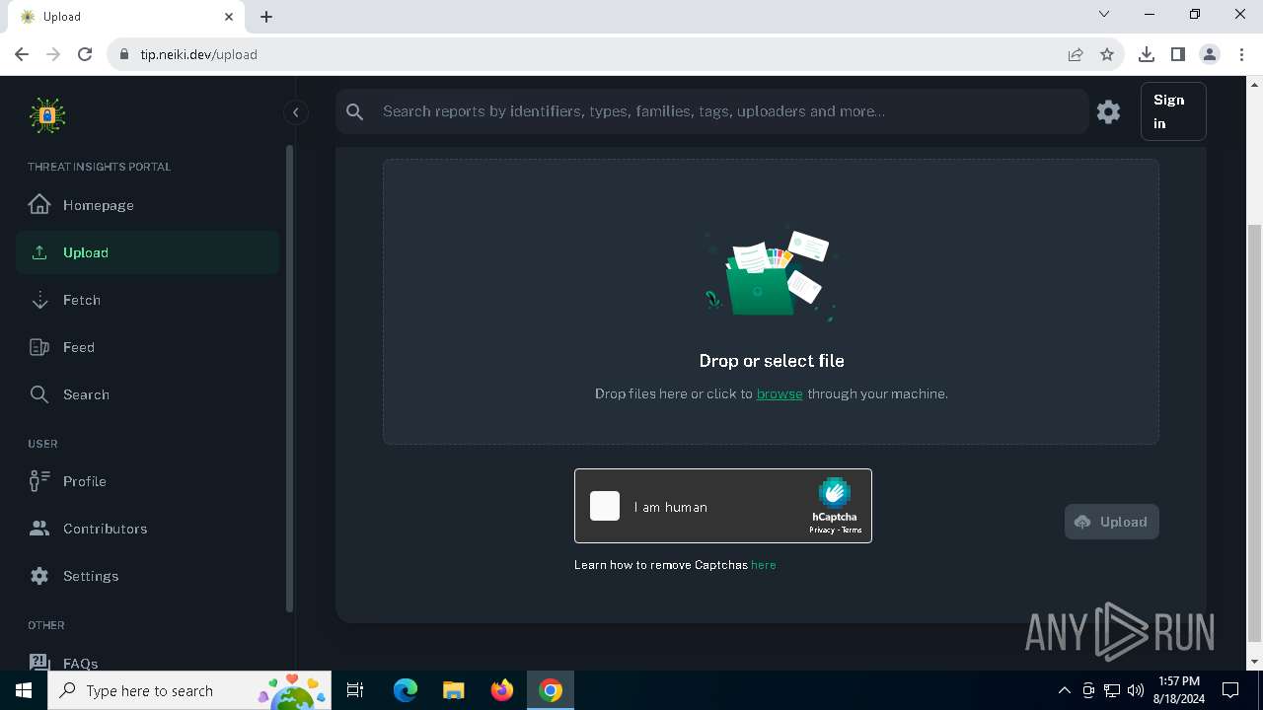This screenshot has height=710, width=1263.
Task: Open a new browser tab
Action: coord(266,17)
